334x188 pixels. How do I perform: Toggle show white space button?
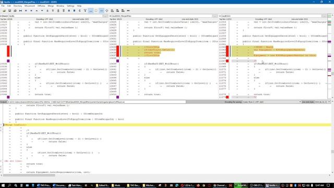(96, 10)
